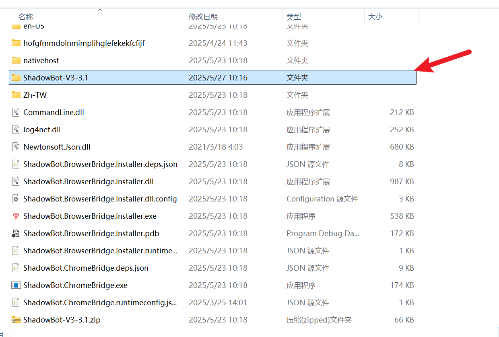This screenshot has width=499, height=337.
Task: Select the hofgfmmdolnmimplihglefekekfcfijf folder
Action: click(x=84, y=43)
